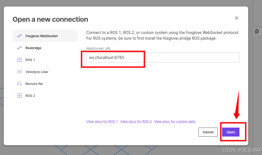Viewport: 262px width, 155px height.
Task: Close the new connection dialog
Action: [236, 18]
